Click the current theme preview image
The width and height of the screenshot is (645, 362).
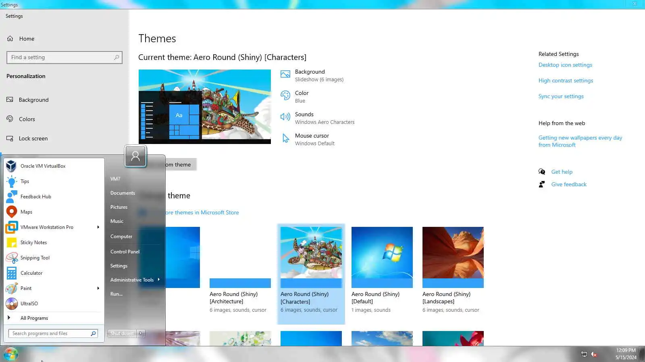(205, 107)
